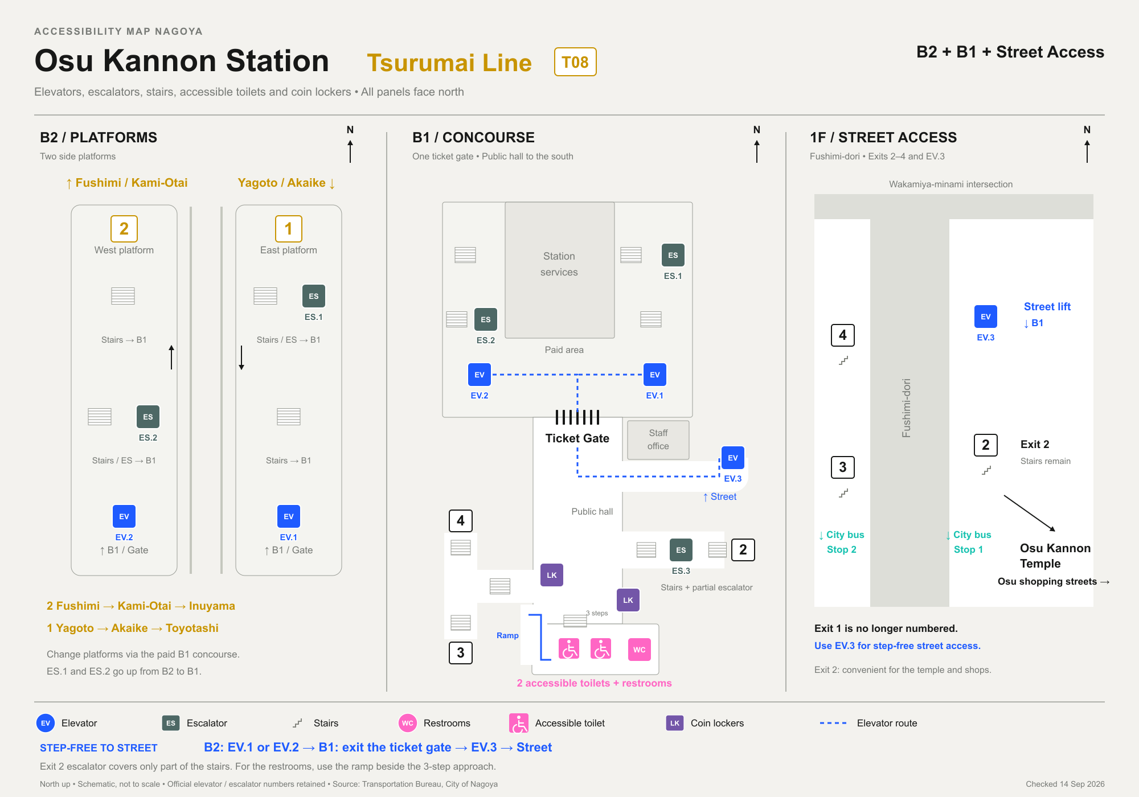Viewport: 1139px width, 797px height.
Task: Click 'City bus Stop 2' label
Action: coord(842,542)
